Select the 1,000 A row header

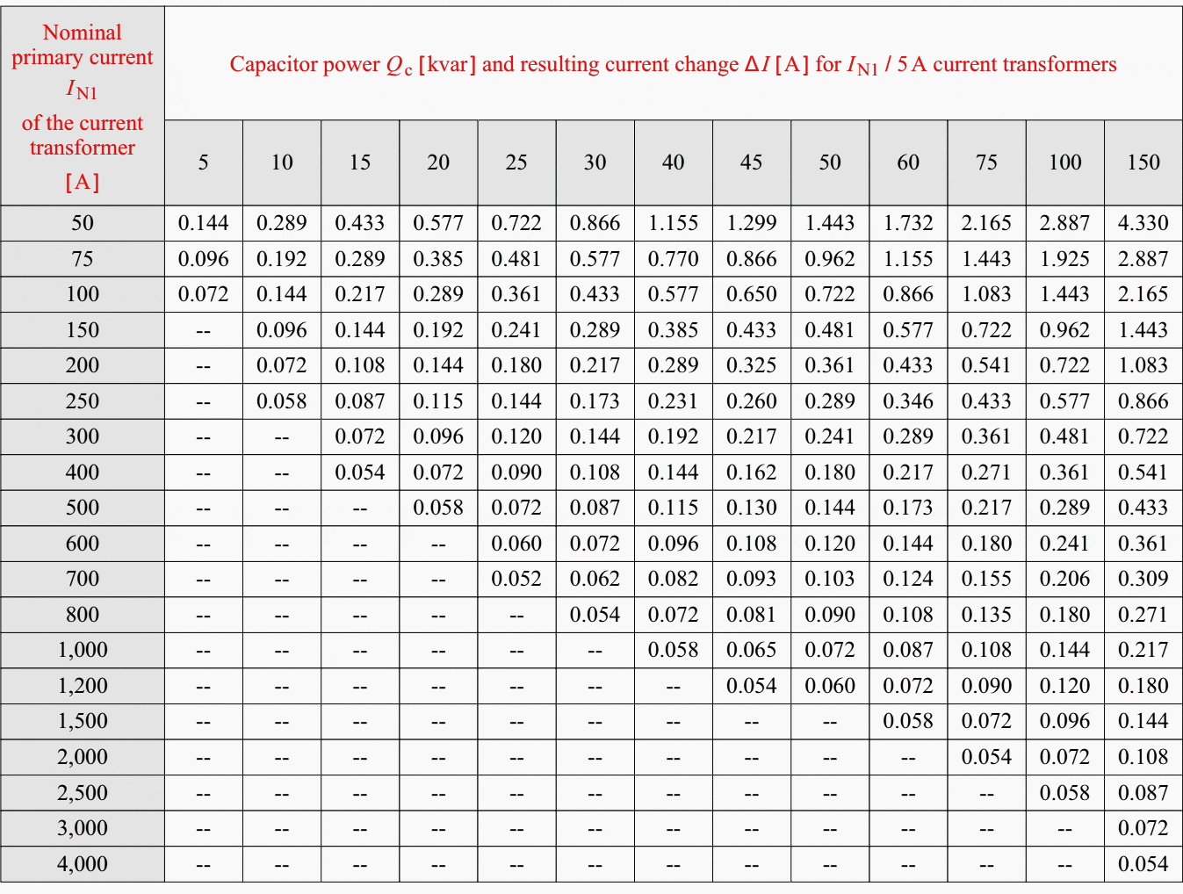click(x=83, y=651)
